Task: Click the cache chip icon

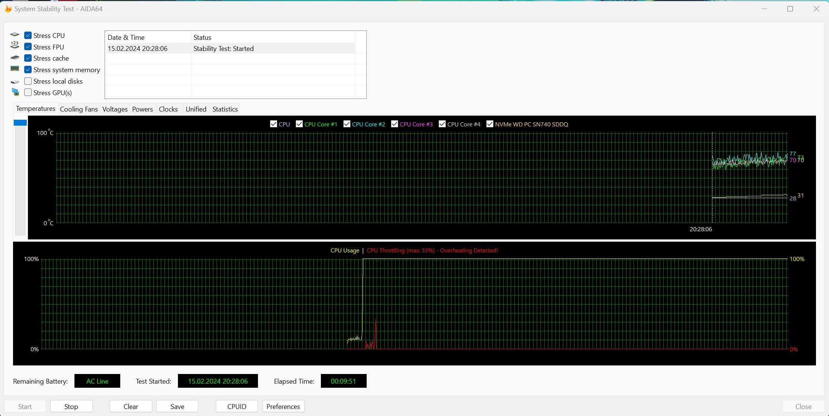Action: click(x=15, y=58)
